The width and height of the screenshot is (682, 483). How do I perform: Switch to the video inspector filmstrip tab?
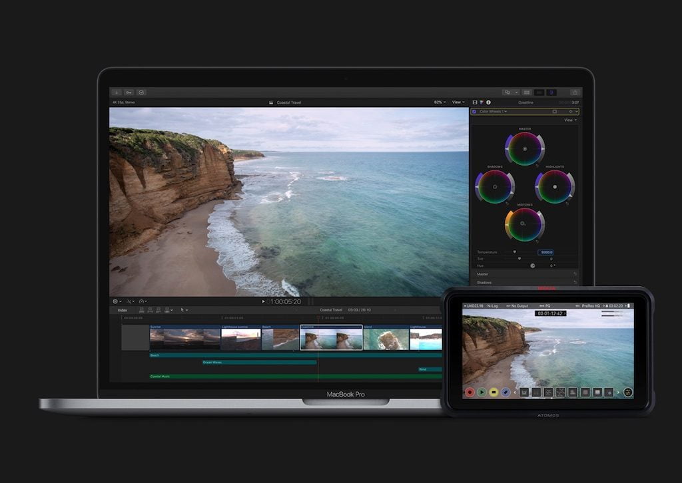coord(475,102)
